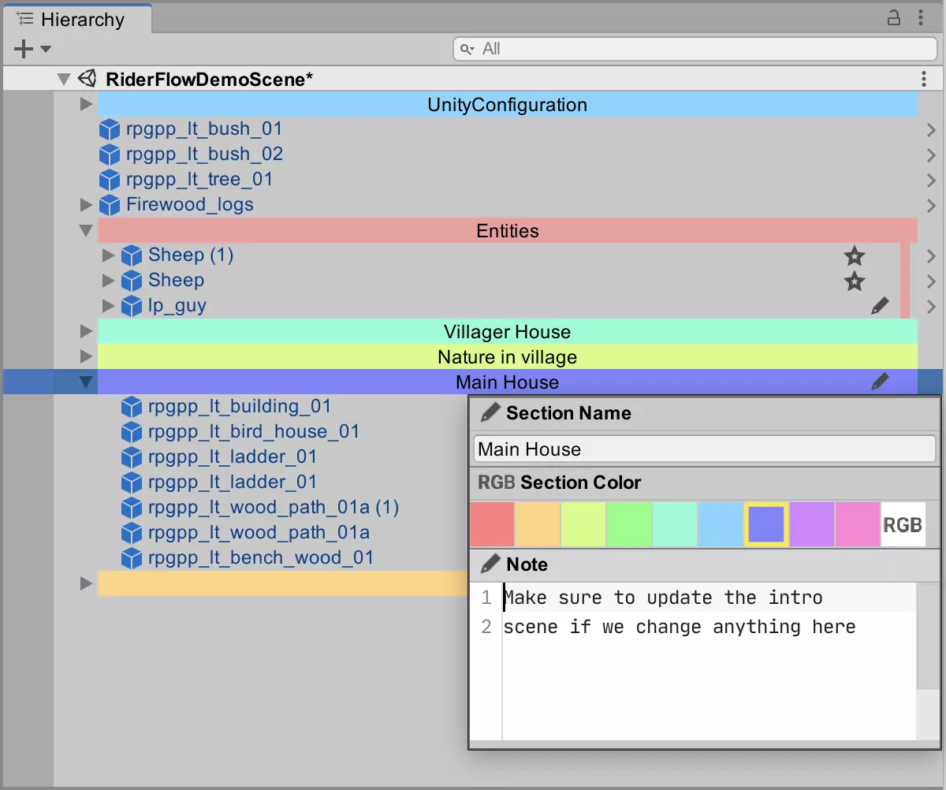
Task: Click the pencil icon on Main House header
Action: point(881,382)
